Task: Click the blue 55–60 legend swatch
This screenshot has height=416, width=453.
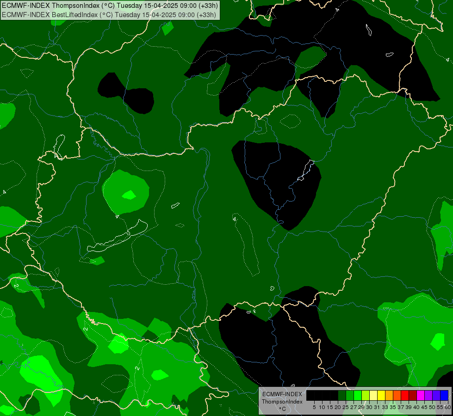Action: [444, 395]
